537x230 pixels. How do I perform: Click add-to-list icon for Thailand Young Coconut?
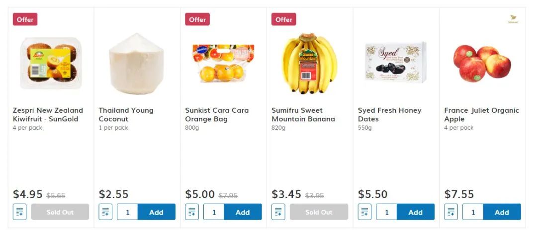click(x=106, y=212)
